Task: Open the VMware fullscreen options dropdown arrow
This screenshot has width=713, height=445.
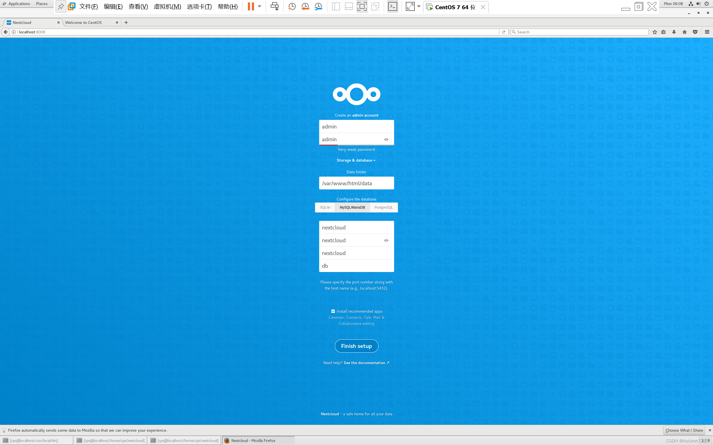Action: coord(419,6)
